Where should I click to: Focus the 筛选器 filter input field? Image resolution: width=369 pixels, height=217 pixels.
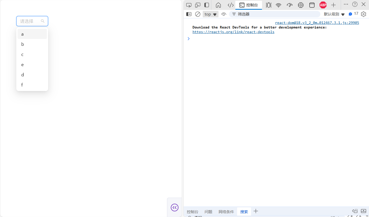click(x=275, y=14)
